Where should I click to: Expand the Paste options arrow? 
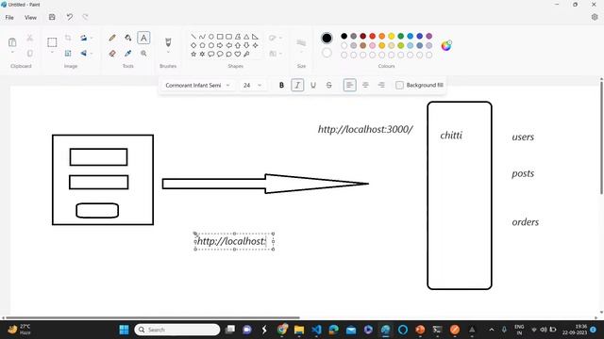tap(12, 53)
